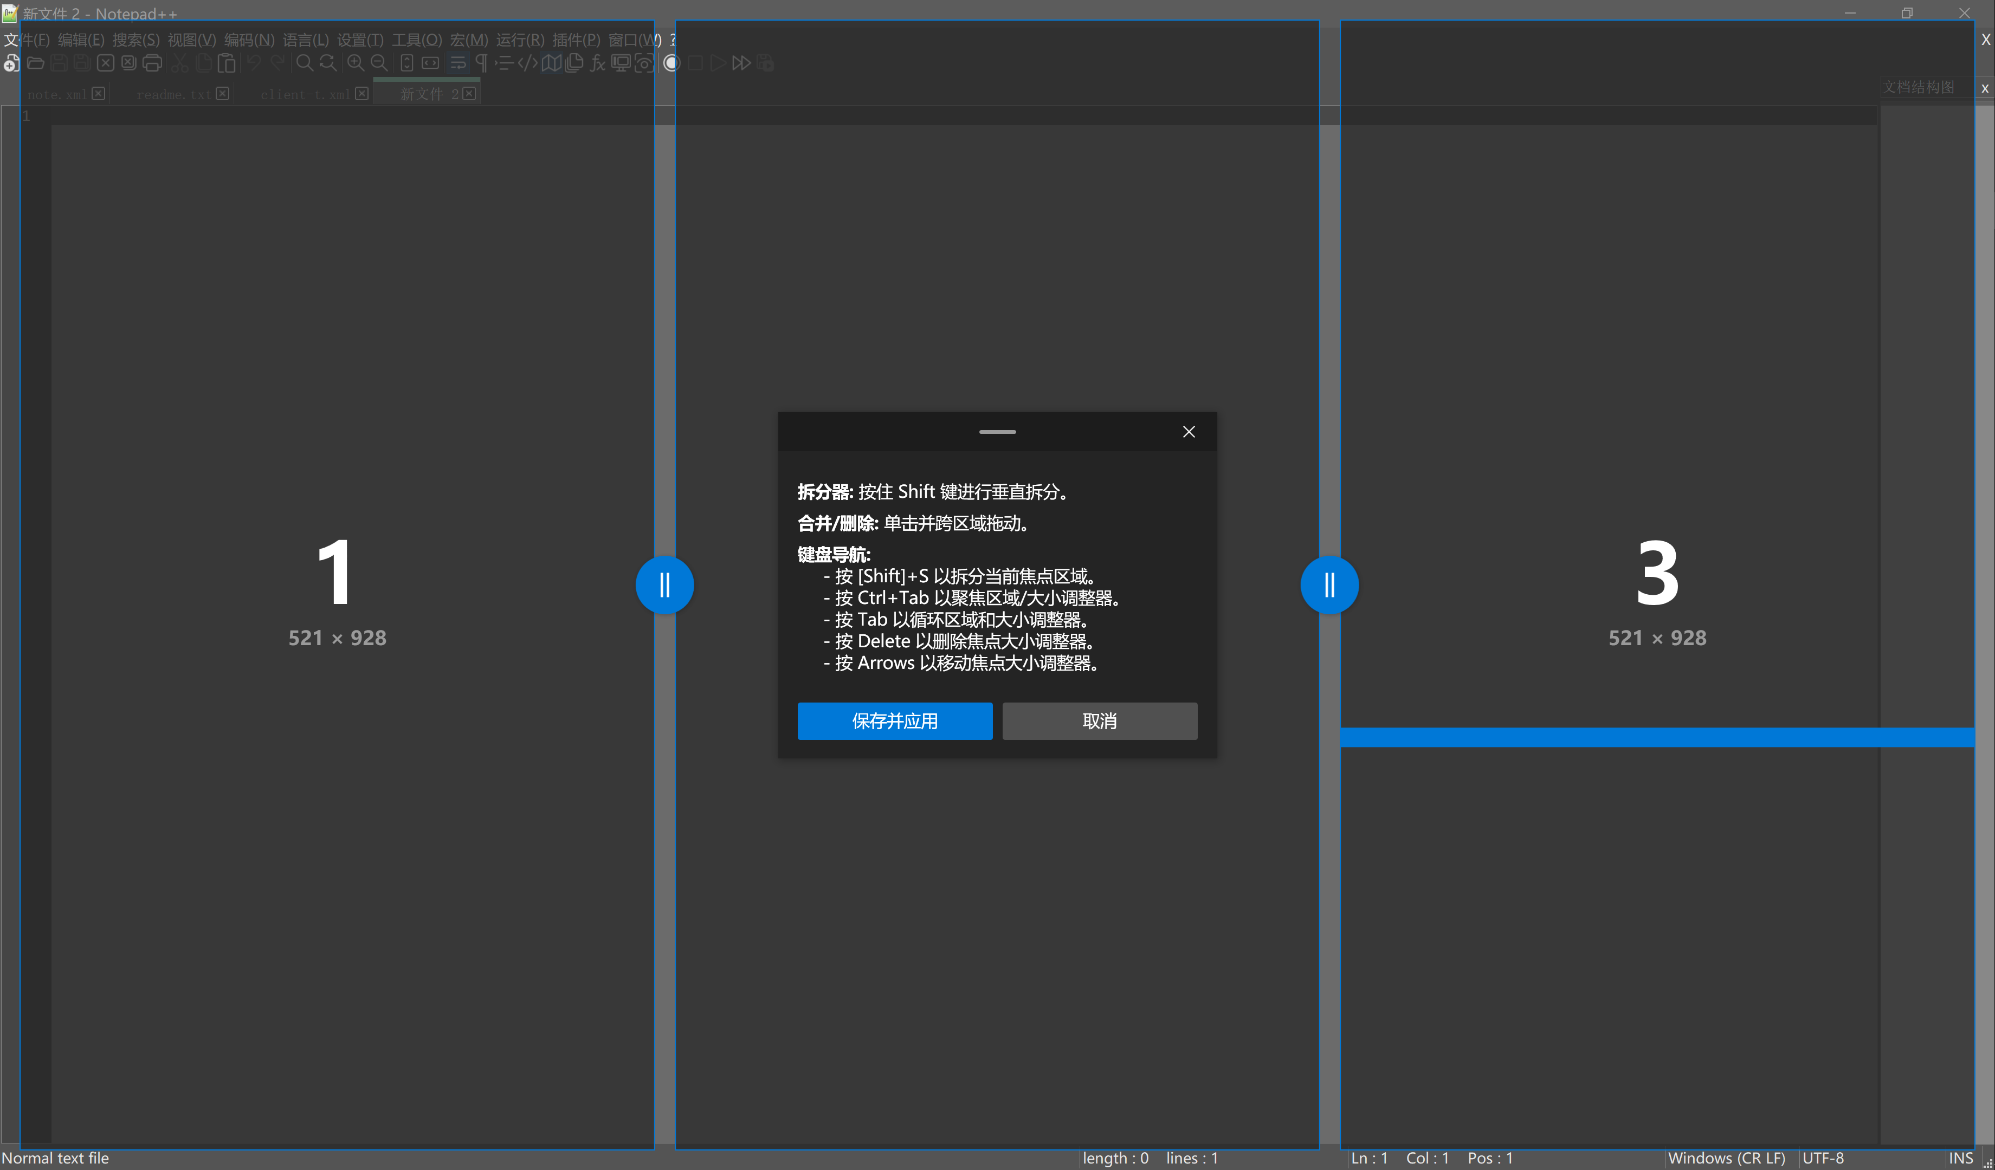Click the Paste clipboard icon in Notepad++
The width and height of the screenshot is (1995, 1170).
click(x=227, y=63)
